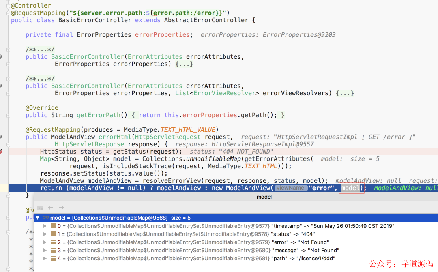Click the viewName: parameter hint
438x272 pixels.
[x=291, y=188]
